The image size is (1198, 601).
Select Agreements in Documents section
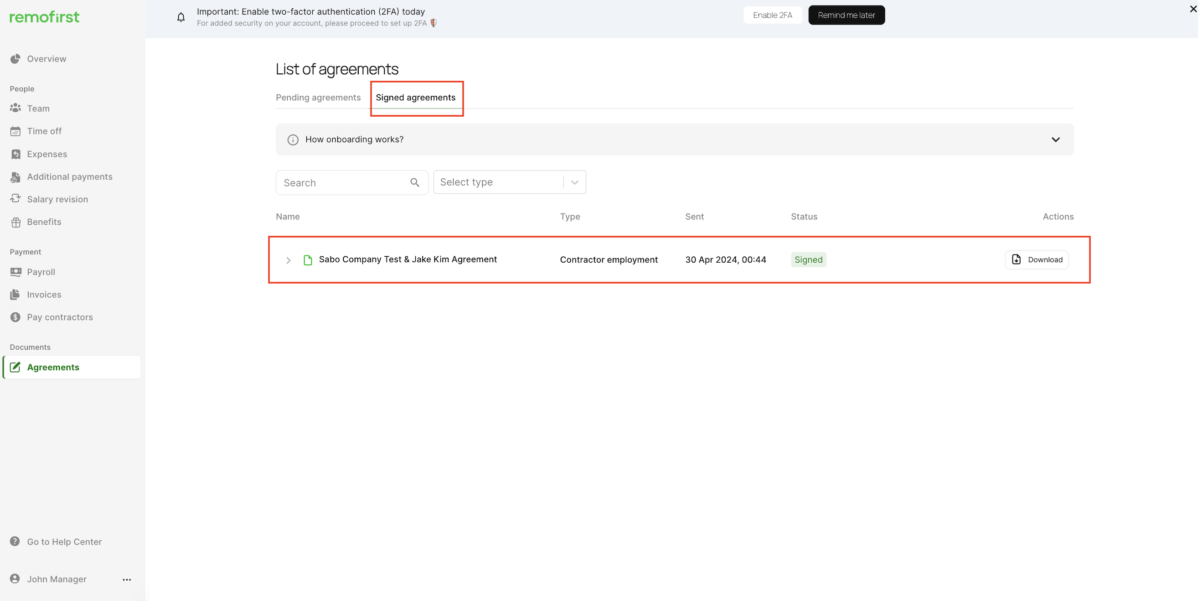point(72,367)
